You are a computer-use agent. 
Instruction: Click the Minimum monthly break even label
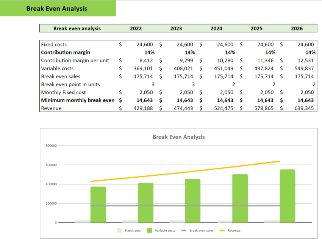76,100
